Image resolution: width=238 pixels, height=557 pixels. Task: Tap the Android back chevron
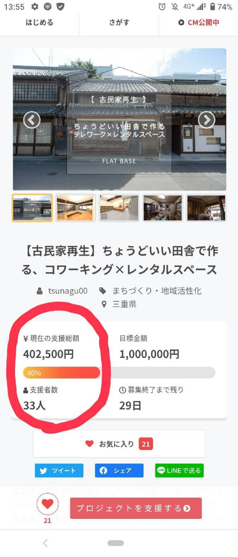45,543
